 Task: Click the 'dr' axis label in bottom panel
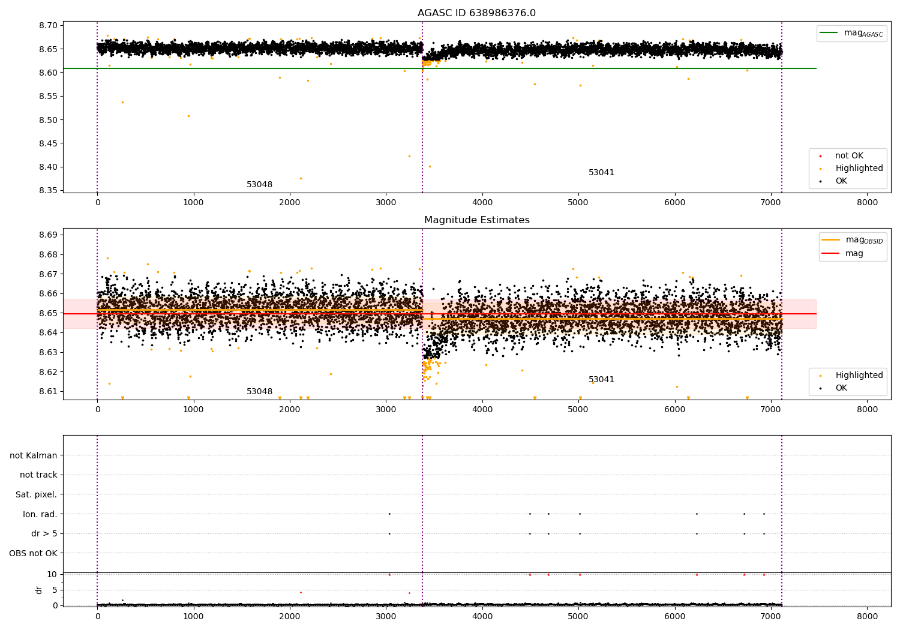click(39, 590)
